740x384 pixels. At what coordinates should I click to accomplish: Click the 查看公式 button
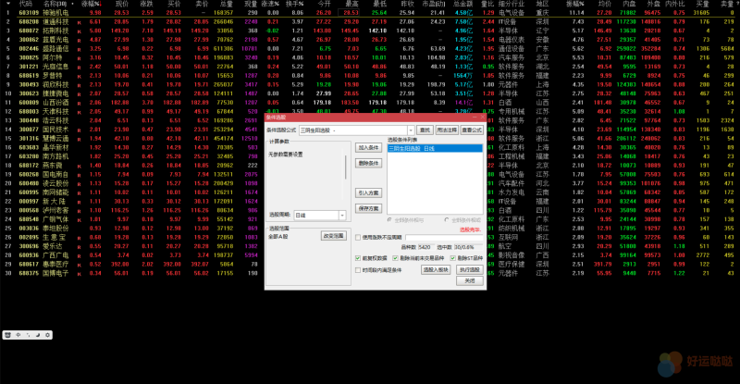pos(472,130)
